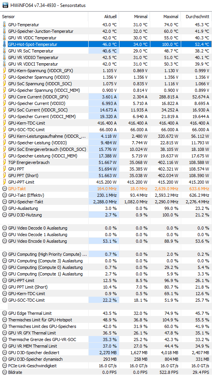212x375 pixels.
Task: Click the 100.0 °C maximal hot-spot value
Action: point(169,44)
